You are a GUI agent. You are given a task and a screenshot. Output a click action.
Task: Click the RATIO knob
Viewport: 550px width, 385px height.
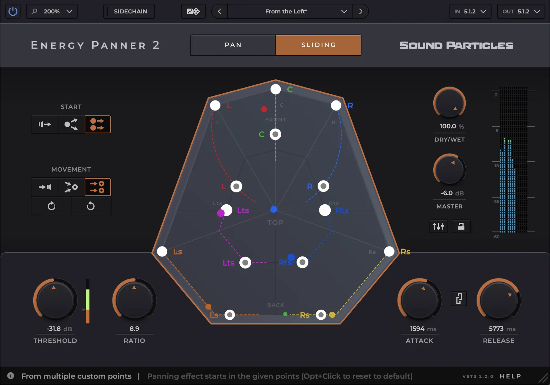(x=134, y=300)
